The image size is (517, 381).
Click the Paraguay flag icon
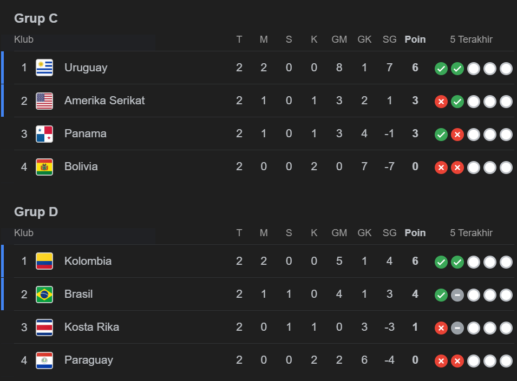pos(44,360)
